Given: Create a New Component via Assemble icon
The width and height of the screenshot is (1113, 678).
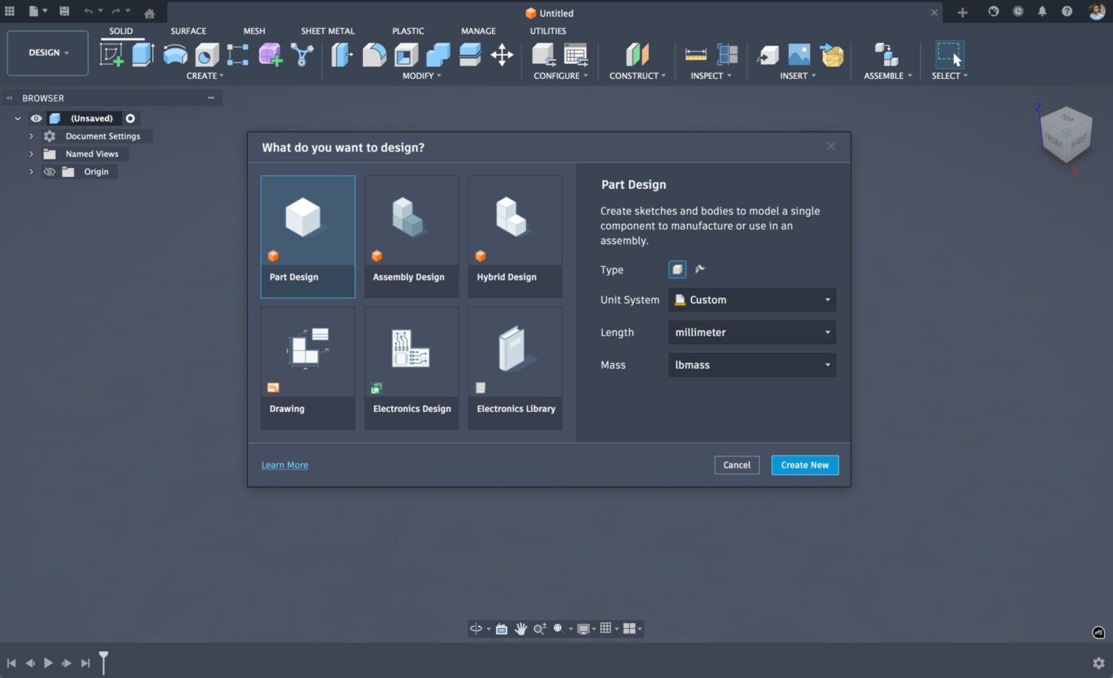Looking at the screenshot, I should tap(885, 54).
